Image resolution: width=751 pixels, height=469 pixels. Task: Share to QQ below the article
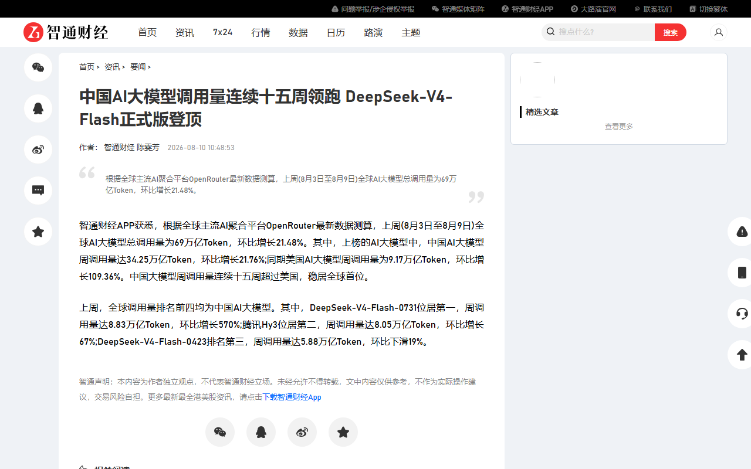(x=261, y=432)
